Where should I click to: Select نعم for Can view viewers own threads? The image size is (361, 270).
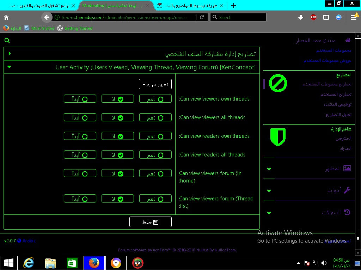tap(155, 99)
